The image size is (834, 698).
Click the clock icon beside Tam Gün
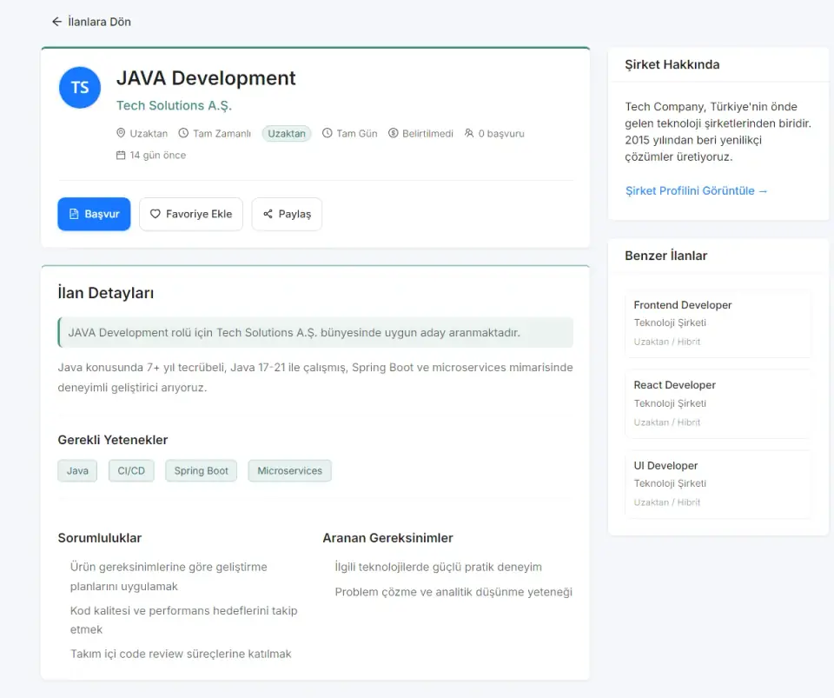pyautogui.click(x=328, y=133)
